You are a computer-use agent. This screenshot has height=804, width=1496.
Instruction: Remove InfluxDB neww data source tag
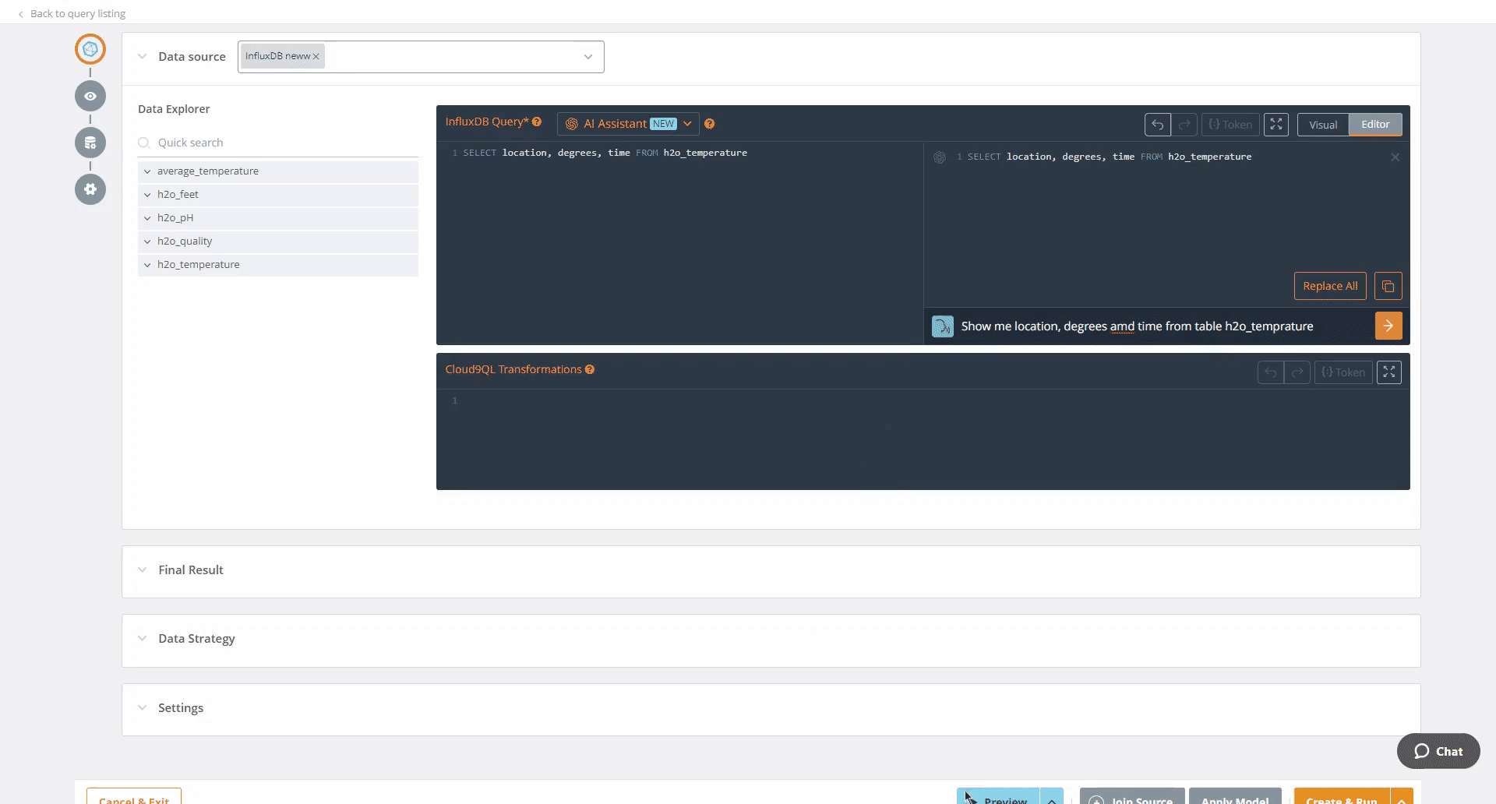click(x=316, y=56)
